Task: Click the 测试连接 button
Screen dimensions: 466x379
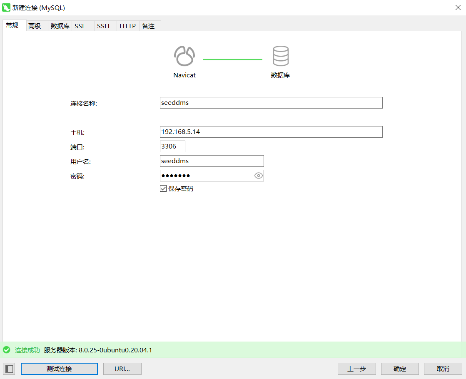Action: pos(59,369)
